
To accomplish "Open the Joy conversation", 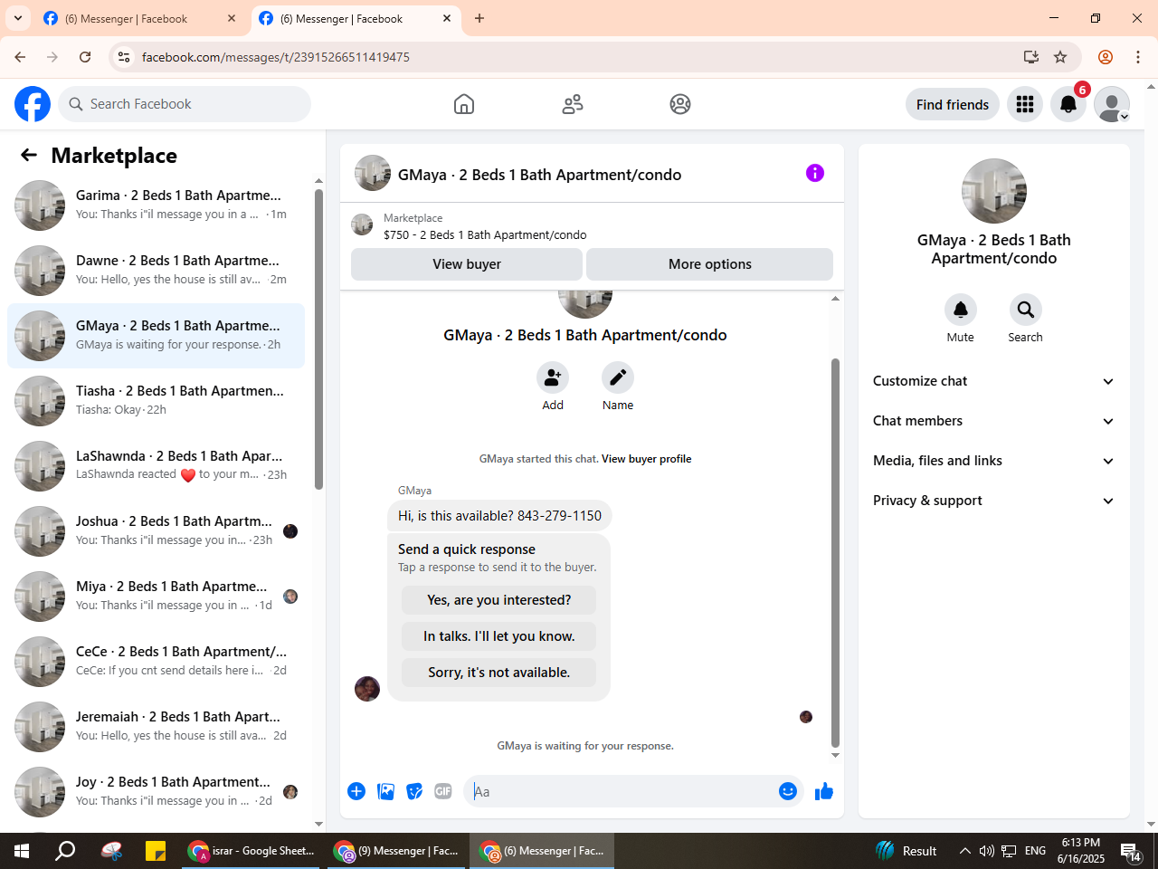I will pos(156,792).
